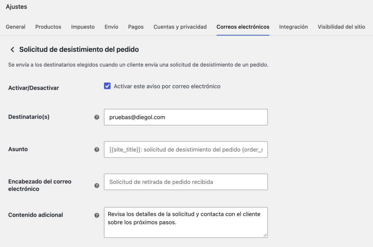Click the 'Activar este aviso por correo electrónico' label
373x247 pixels.
tap(167, 86)
